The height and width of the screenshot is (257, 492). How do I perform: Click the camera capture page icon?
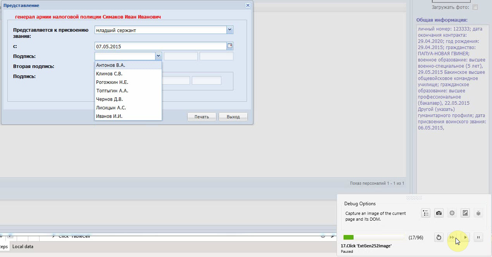pyautogui.click(x=439, y=213)
